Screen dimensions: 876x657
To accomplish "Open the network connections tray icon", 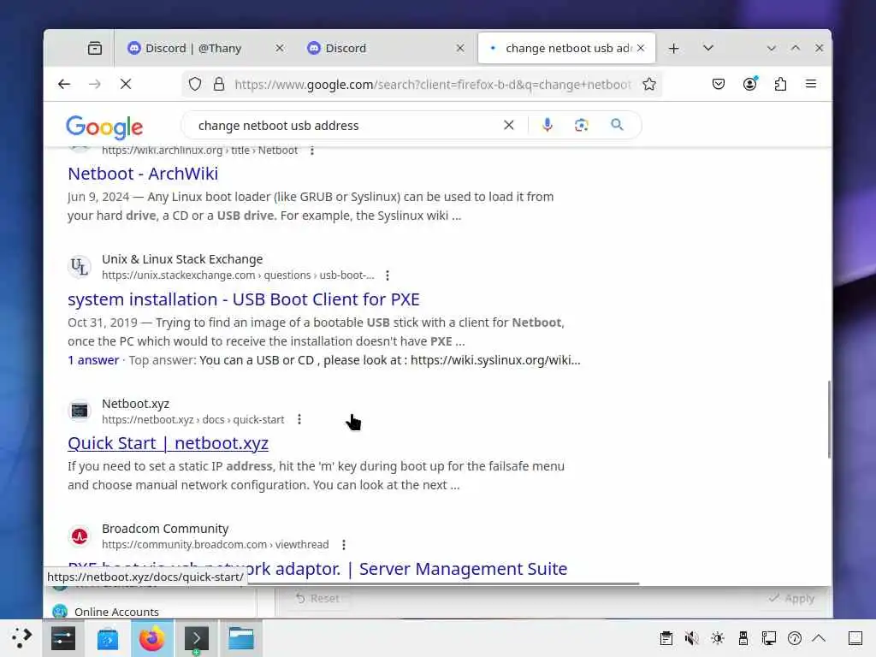I will click(x=769, y=638).
